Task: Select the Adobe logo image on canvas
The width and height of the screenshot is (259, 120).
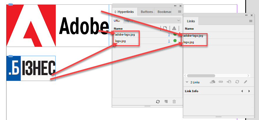Action: [58, 26]
